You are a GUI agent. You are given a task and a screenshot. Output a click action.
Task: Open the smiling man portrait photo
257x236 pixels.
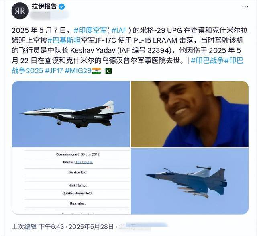190,114
